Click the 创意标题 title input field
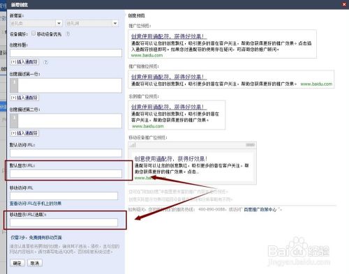 pyautogui.click(x=66, y=53)
